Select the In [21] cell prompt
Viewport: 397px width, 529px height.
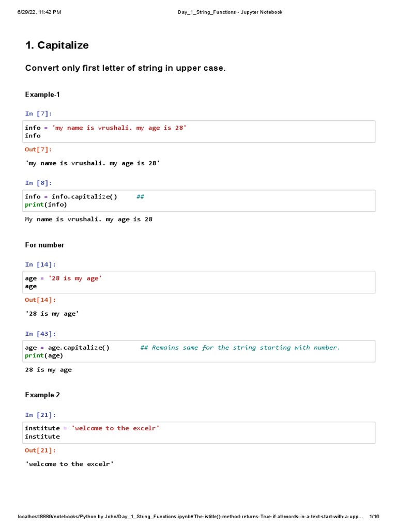[x=40, y=415]
